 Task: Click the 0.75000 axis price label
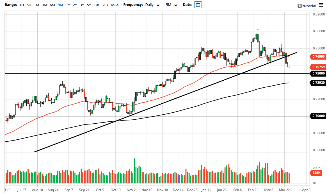click(x=318, y=74)
